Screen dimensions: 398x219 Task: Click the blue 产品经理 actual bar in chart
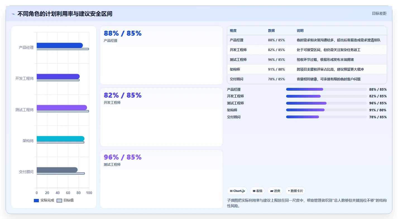[60, 45]
